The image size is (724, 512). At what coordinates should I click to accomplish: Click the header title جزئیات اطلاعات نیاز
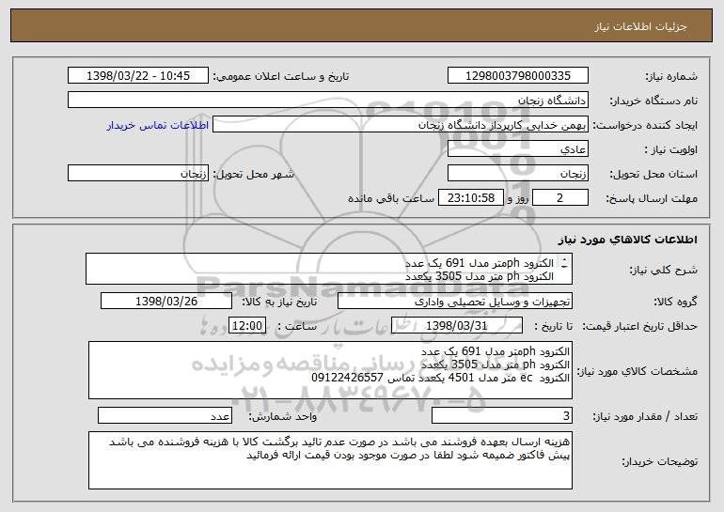pyautogui.click(x=640, y=26)
